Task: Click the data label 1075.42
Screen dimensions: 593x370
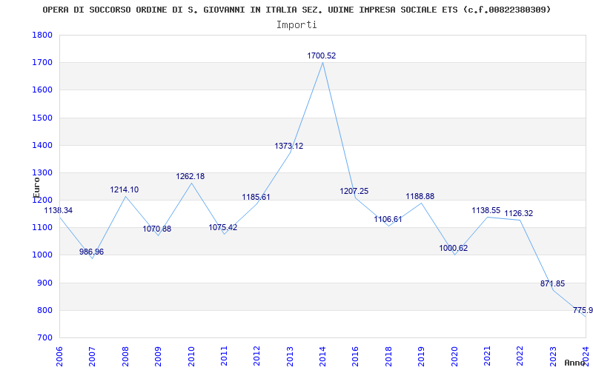Action: tap(223, 228)
